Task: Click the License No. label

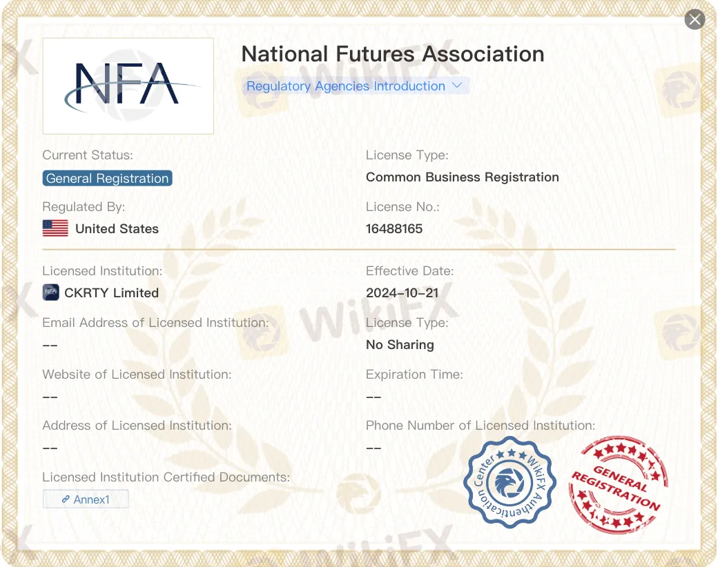Action: (x=403, y=207)
